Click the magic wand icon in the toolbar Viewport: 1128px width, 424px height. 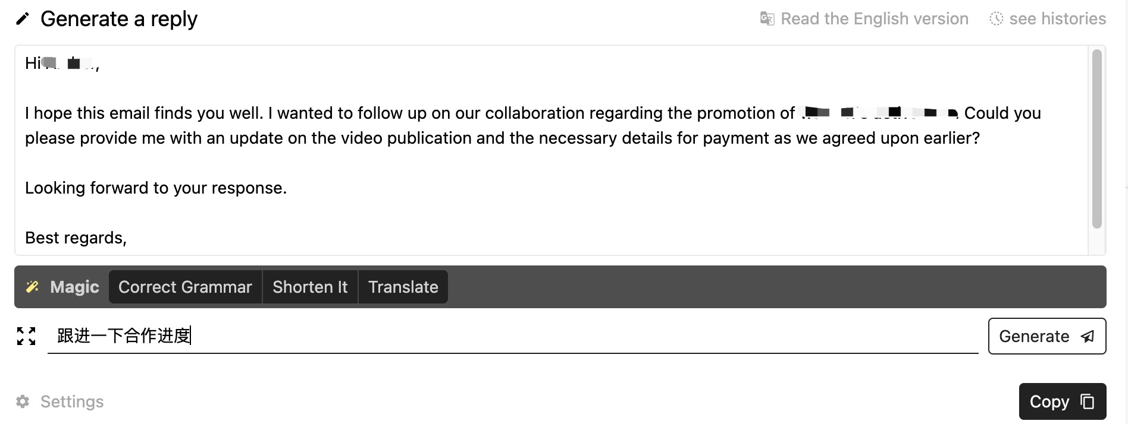[x=32, y=287]
